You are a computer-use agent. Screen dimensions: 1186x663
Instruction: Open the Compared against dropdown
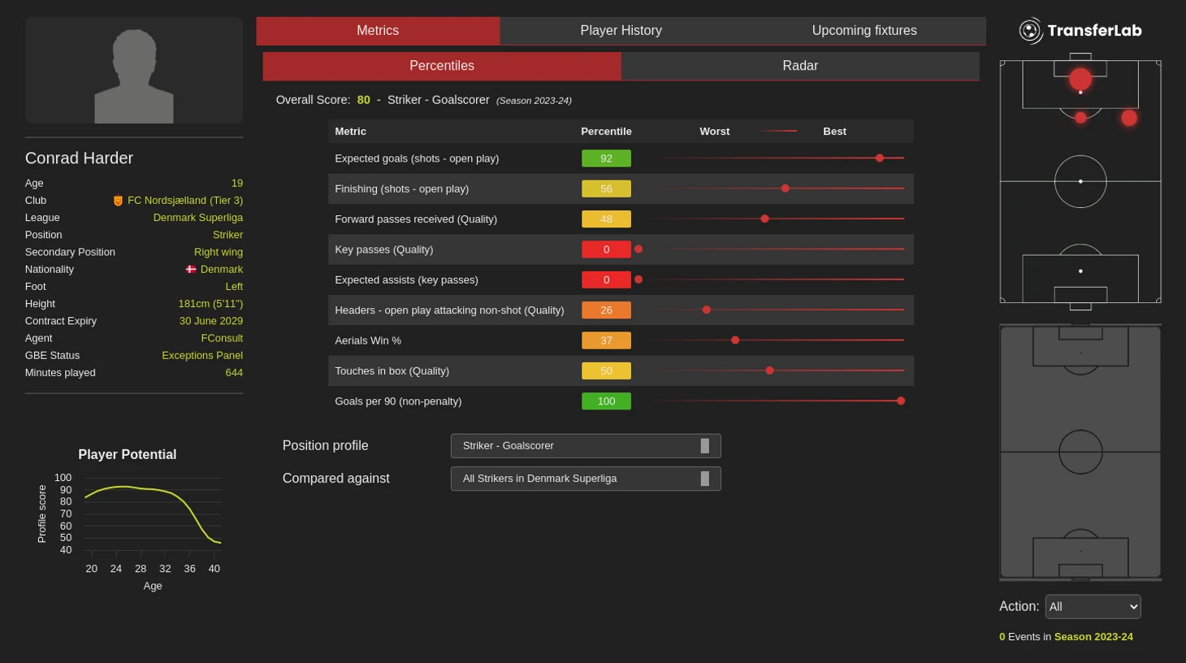(585, 479)
